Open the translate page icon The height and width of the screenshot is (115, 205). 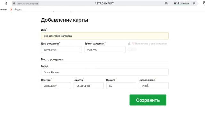(x=166, y=4)
